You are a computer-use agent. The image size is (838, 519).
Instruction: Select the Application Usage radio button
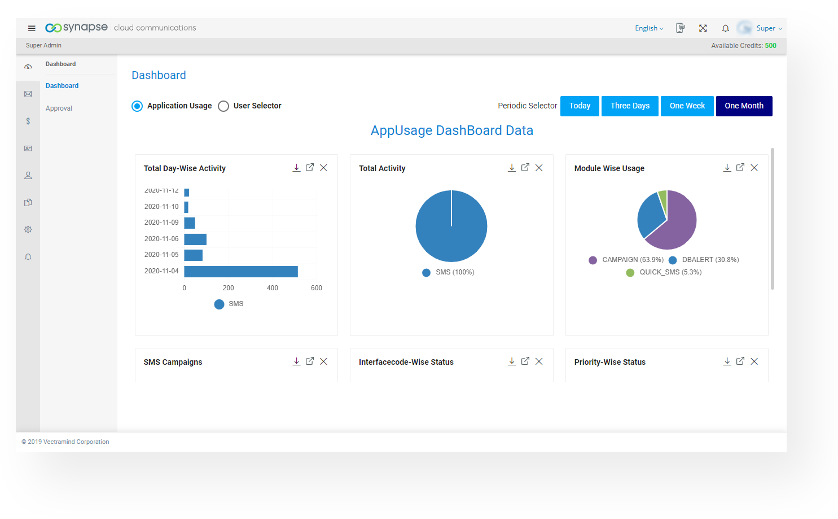click(x=137, y=106)
